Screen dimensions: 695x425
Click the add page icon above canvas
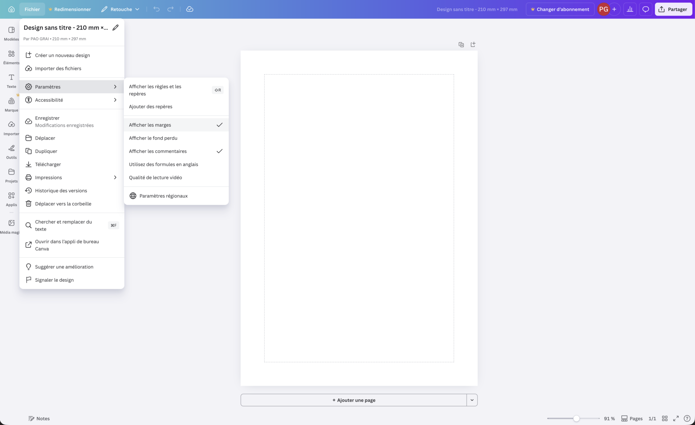473,45
